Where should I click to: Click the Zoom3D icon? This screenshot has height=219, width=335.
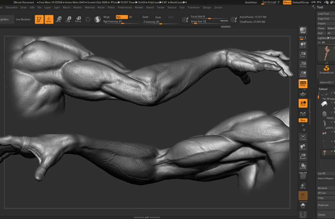[303, 156]
